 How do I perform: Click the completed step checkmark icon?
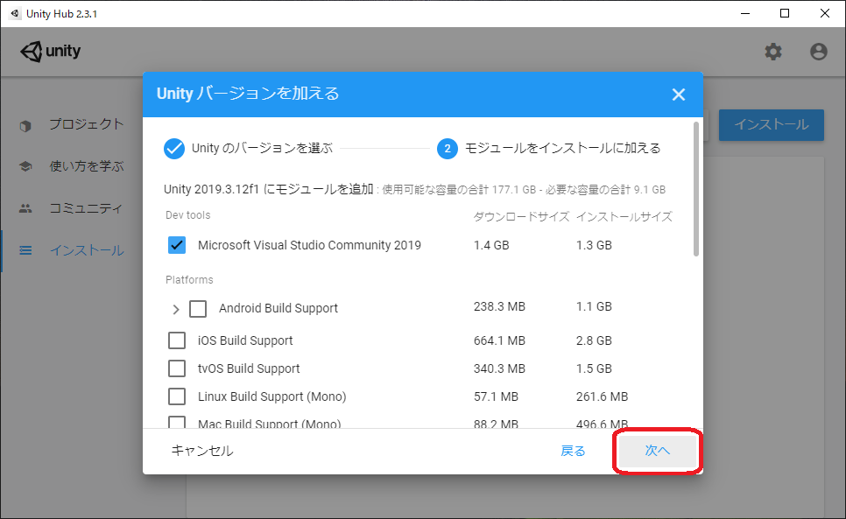(174, 148)
